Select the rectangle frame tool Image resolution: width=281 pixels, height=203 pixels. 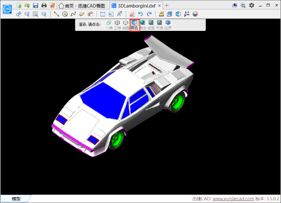click(x=102, y=14)
